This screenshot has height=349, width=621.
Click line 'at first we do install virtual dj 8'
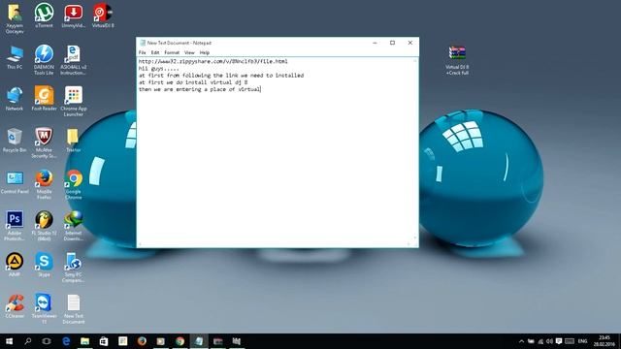[x=193, y=82]
